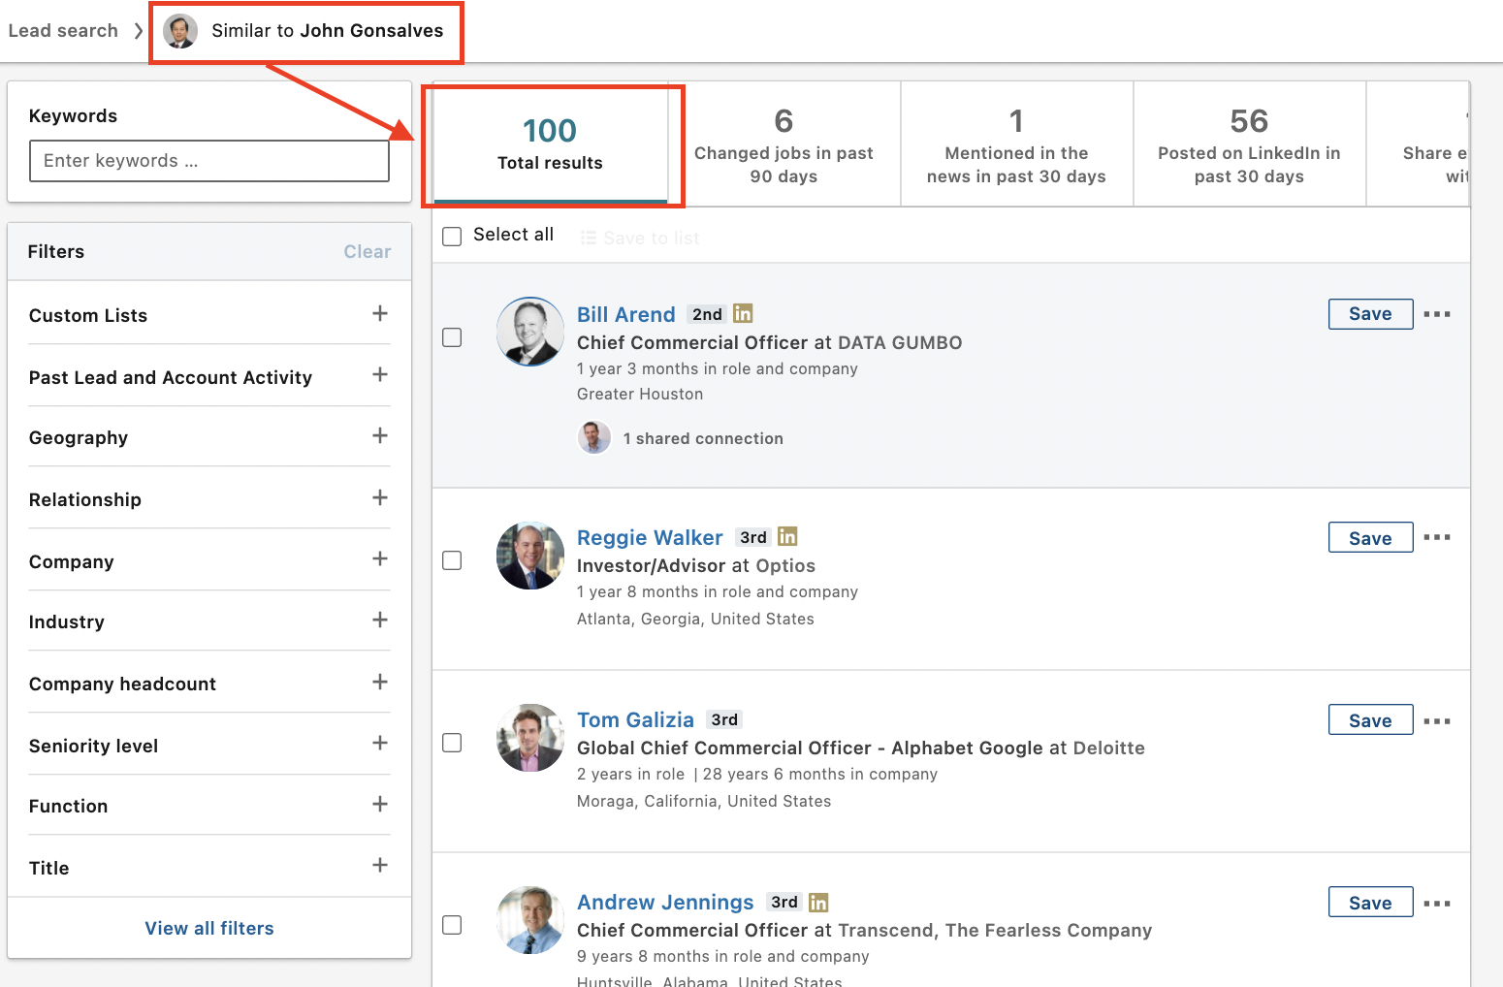
Task: Select Posted on LinkedIn in past 30 days tab
Action: pos(1249,143)
